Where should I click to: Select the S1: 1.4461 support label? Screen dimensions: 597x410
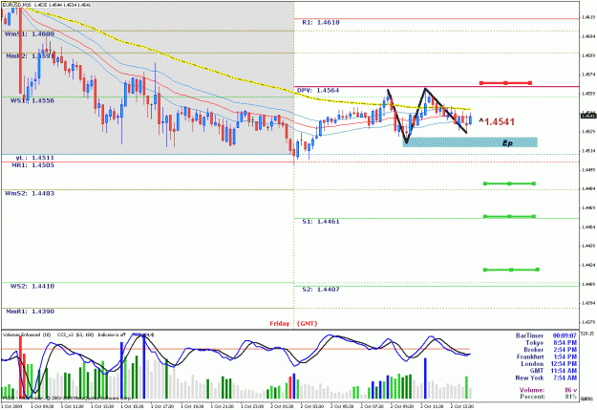pyautogui.click(x=321, y=222)
